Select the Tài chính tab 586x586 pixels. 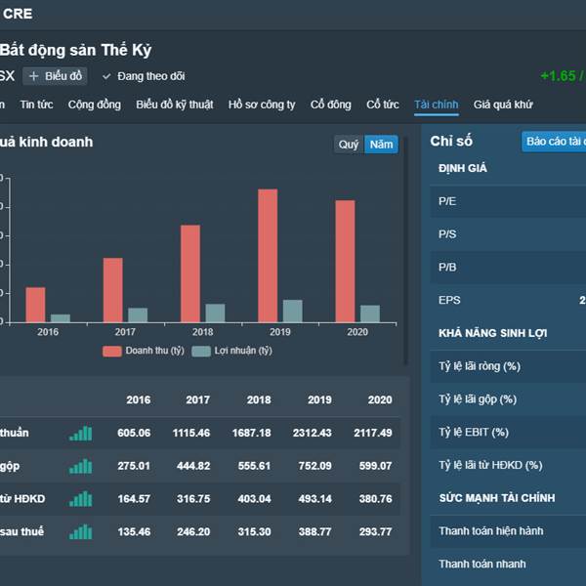437,105
